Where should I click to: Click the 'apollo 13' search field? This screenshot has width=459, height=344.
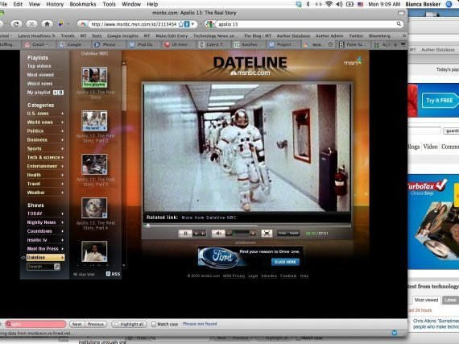306,24
